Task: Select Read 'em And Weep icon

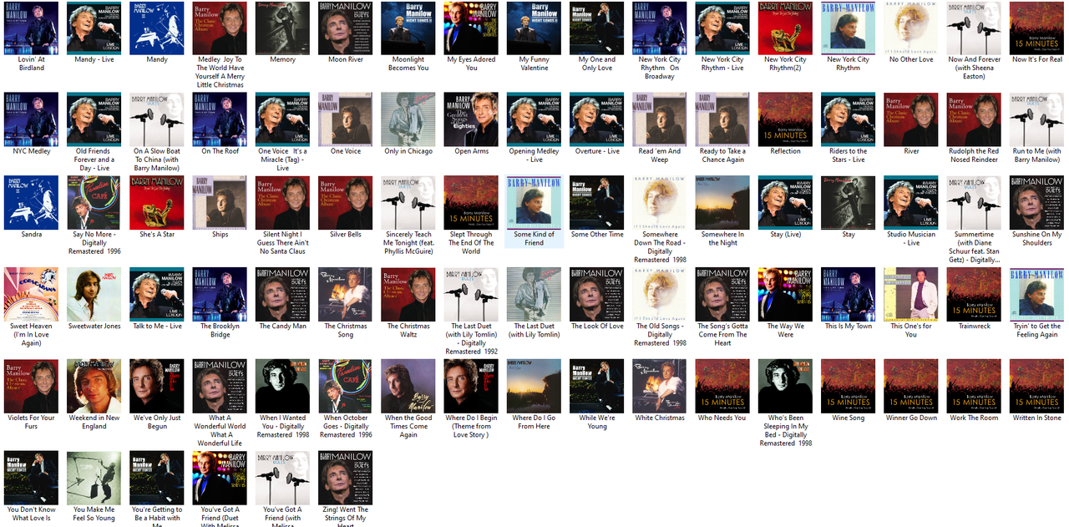Action: point(660,119)
